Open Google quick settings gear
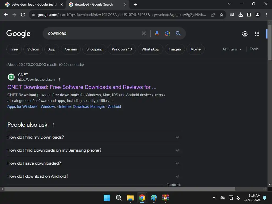 245,34
